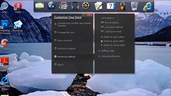The width and height of the screenshot is (171, 96).
Task: Open QuickTime Player desktop shortcut
Action: click(x=5, y=83)
